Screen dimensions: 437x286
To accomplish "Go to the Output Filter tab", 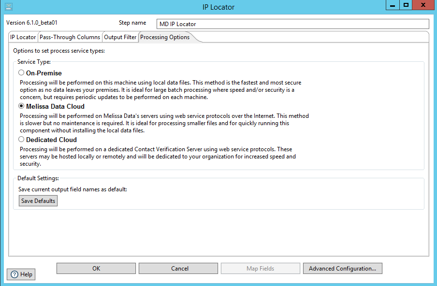I will 120,37.
